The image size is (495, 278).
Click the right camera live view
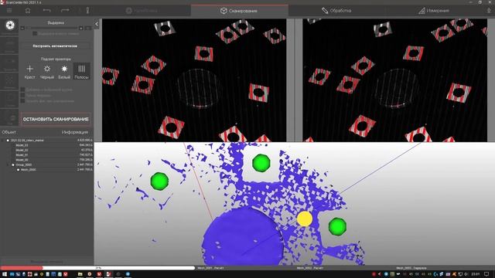[x=394, y=80]
